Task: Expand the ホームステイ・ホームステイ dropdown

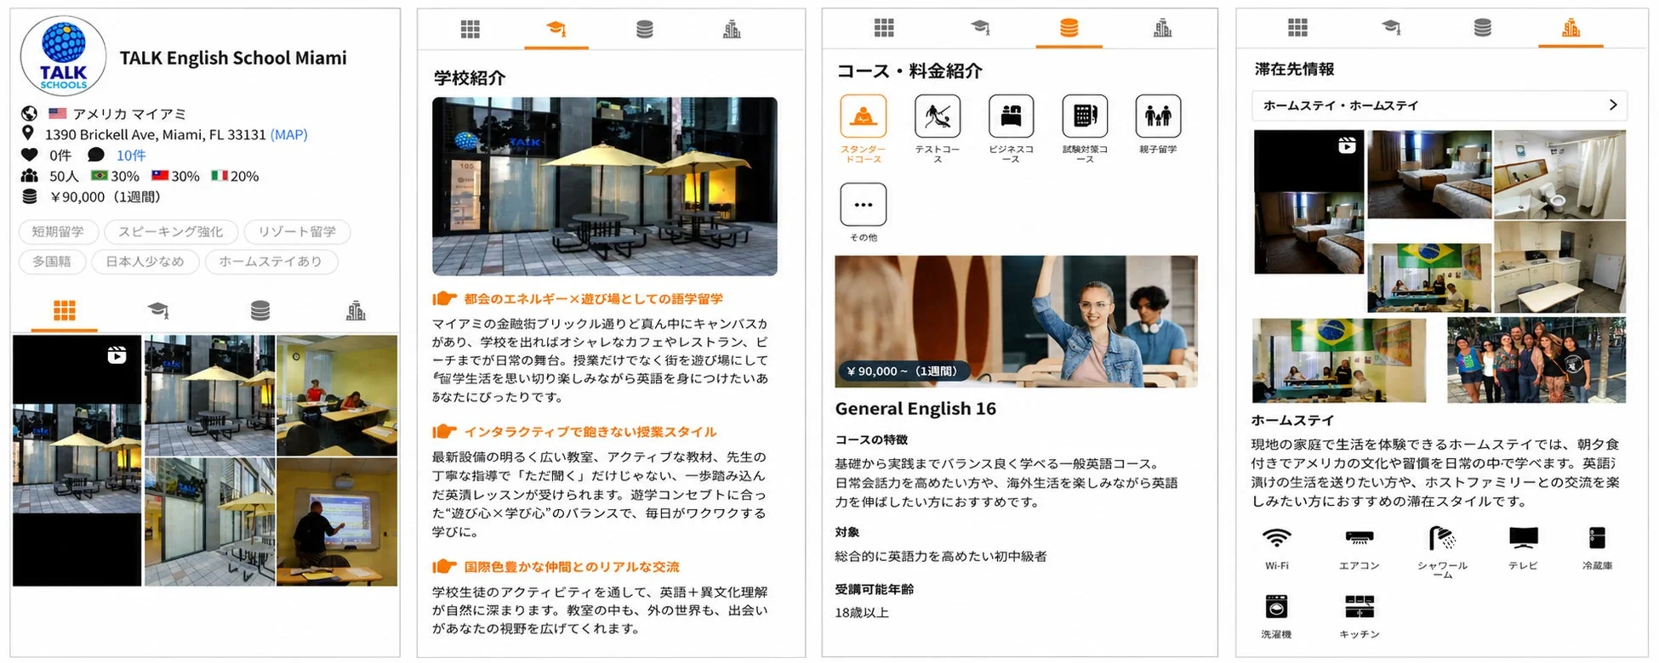Action: tap(1440, 105)
